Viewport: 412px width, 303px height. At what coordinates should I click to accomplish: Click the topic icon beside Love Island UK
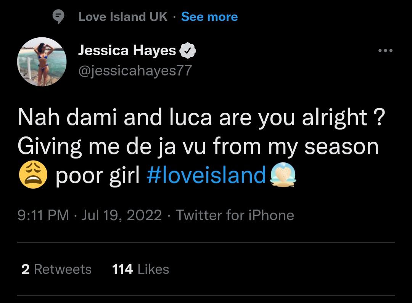pyautogui.click(x=58, y=17)
